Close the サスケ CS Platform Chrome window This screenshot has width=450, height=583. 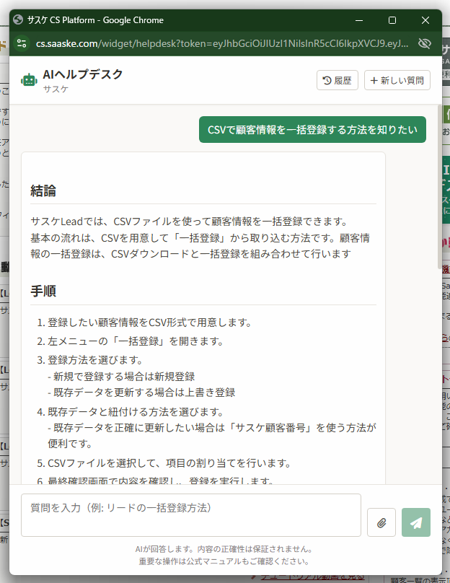(425, 20)
